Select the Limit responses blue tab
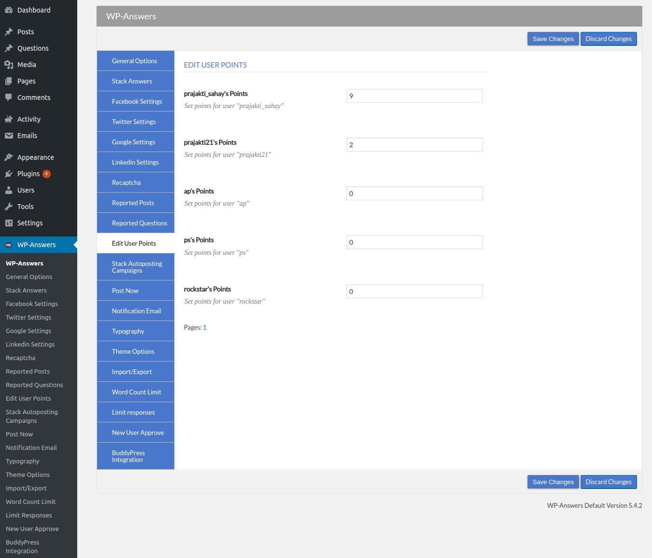 pyautogui.click(x=136, y=412)
